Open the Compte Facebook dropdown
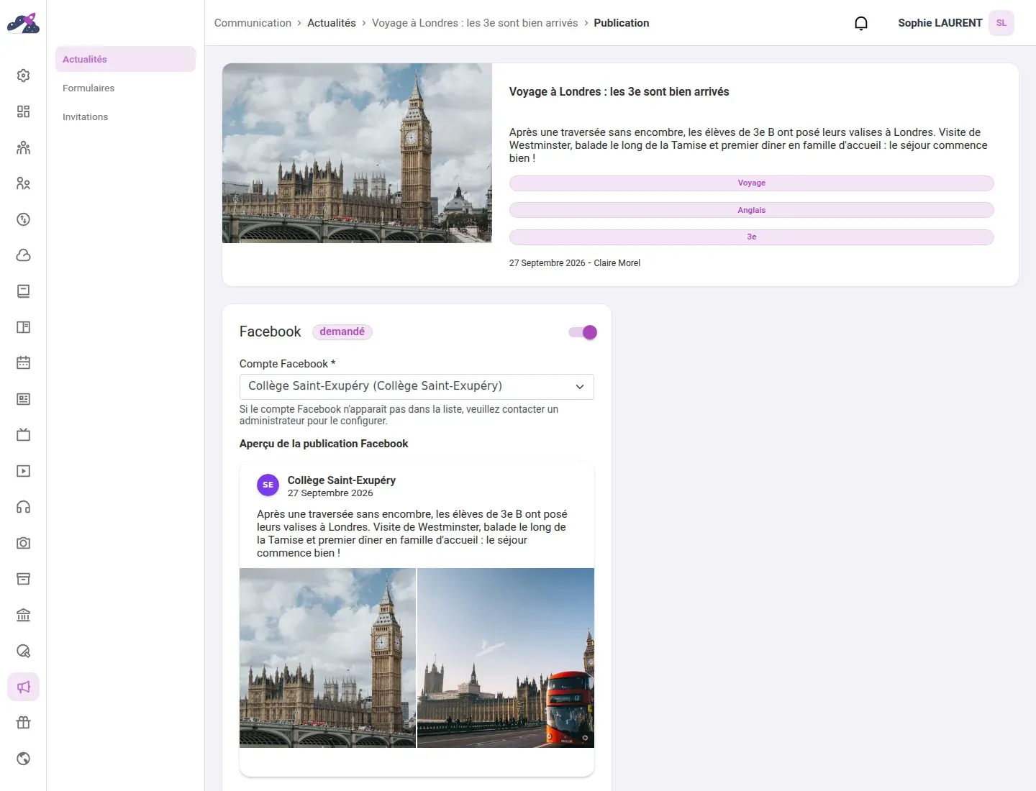 point(417,387)
